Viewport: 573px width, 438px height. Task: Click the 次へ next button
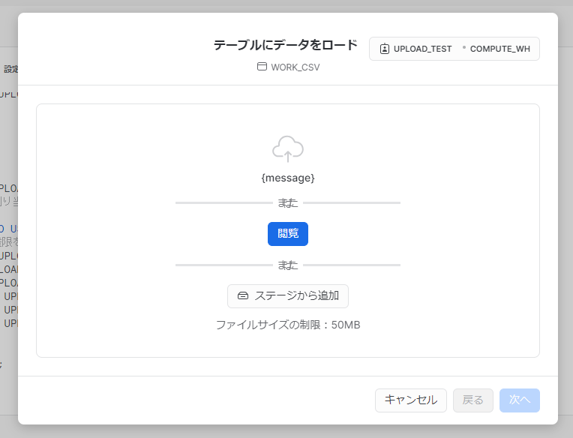pos(519,400)
